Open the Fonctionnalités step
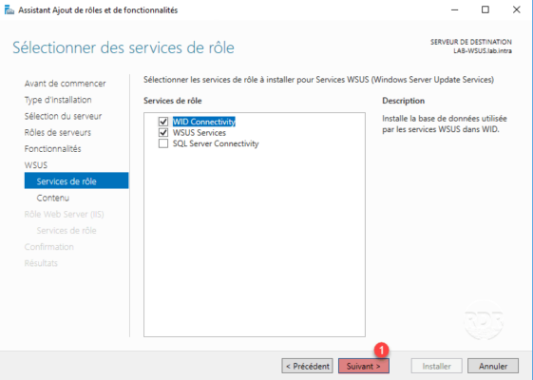This screenshot has width=533, height=380. point(52,148)
